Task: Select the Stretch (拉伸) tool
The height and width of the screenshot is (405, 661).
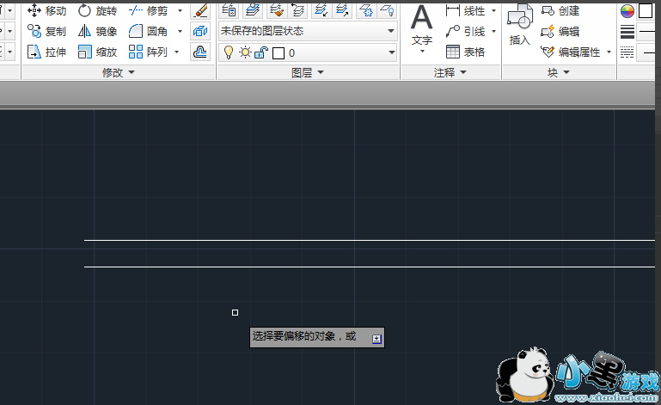Action: point(46,52)
